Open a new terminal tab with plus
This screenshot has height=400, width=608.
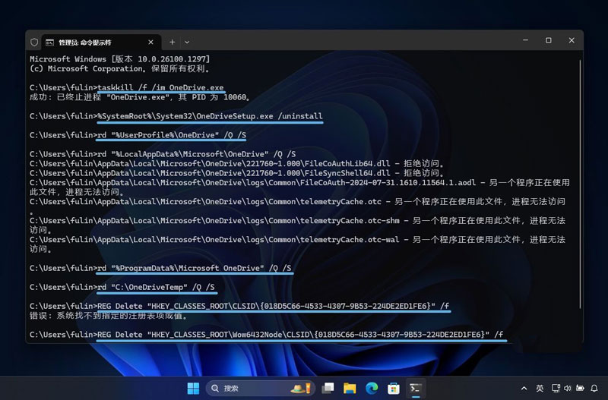172,42
